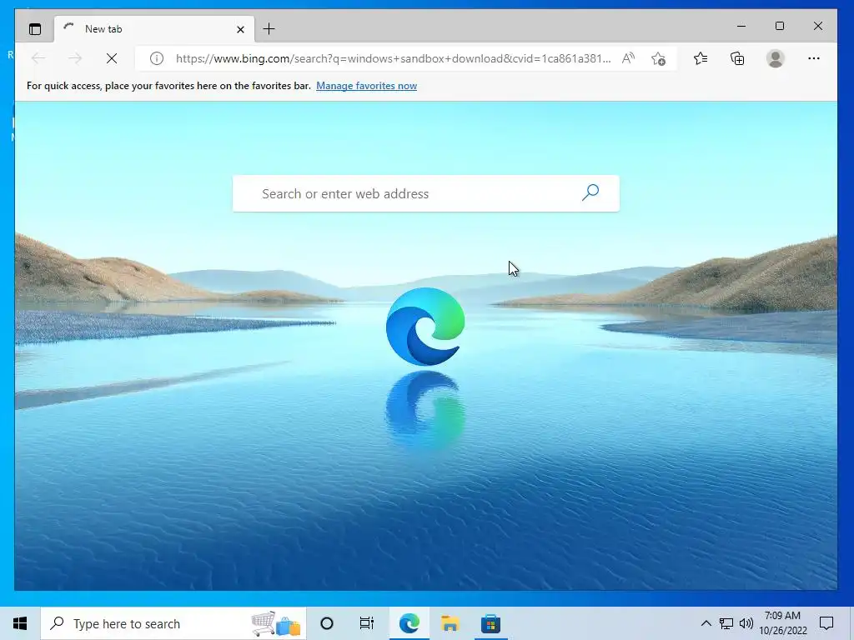Open volume control in tray
This screenshot has width=854, height=640.
746,623
